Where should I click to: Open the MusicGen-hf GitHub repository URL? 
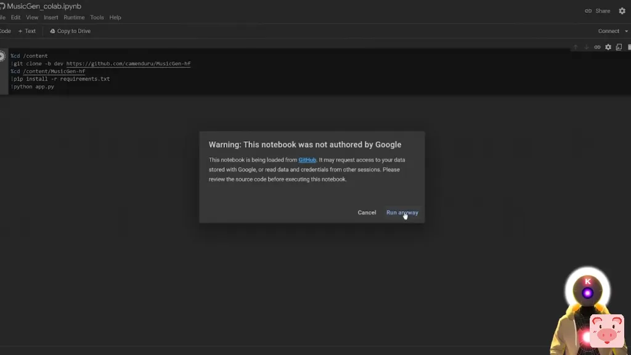pos(128,63)
